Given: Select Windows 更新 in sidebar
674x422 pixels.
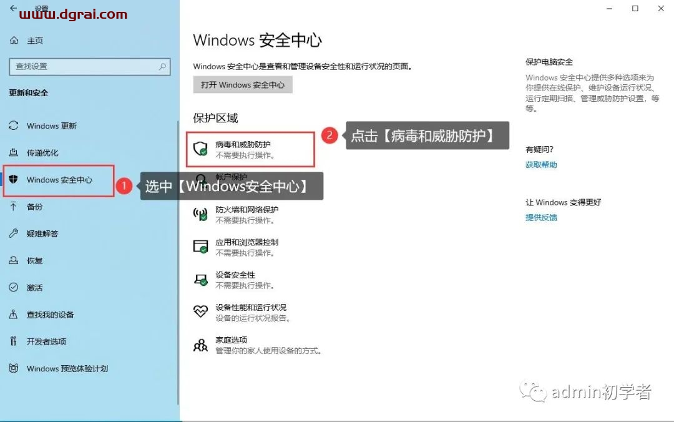Looking at the screenshot, I should pos(52,125).
